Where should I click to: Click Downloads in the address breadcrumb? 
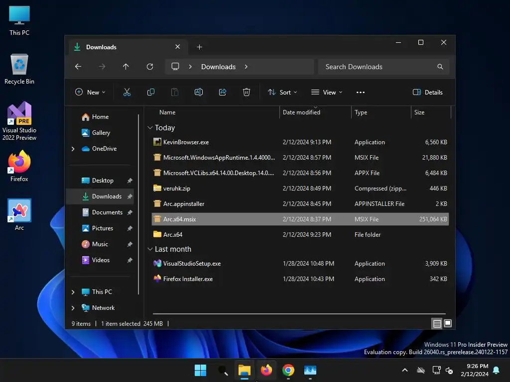218,67
